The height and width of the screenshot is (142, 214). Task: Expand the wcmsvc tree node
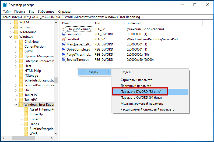[x=11, y=27]
